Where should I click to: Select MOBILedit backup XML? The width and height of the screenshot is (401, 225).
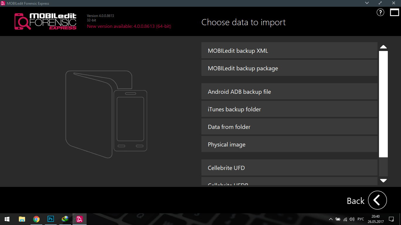pos(289,50)
